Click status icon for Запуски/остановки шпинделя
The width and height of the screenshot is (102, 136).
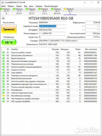(4, 61)
